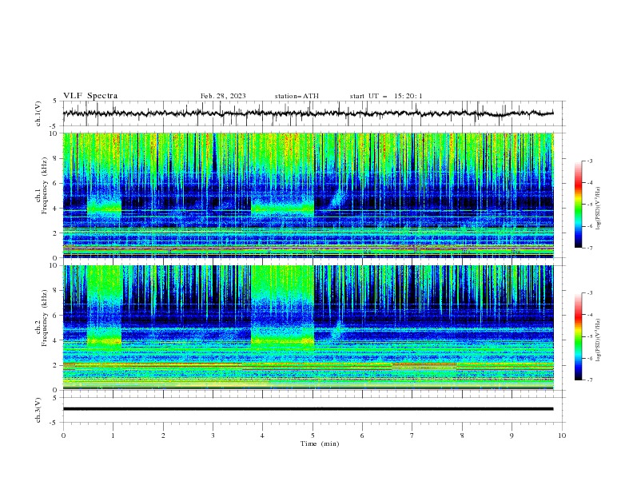Click rising tone in ch.1 near minute 5.5

point(336,197)
